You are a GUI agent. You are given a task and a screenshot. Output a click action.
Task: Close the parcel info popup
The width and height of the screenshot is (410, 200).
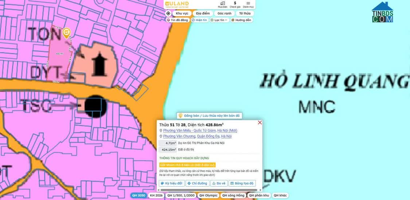tap(260, 123)
